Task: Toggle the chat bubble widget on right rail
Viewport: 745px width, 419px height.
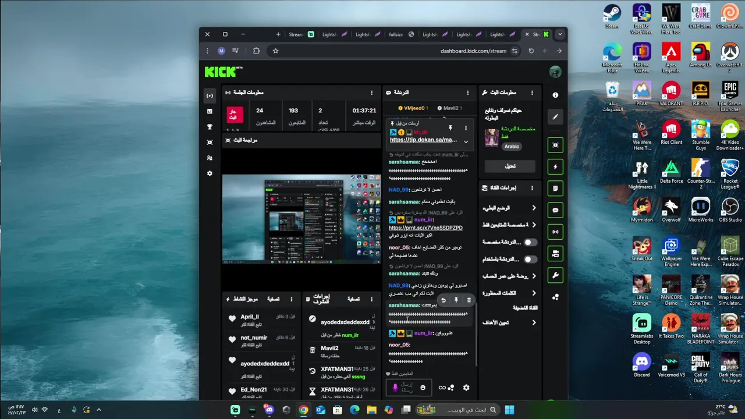Action: pos(555,210)
